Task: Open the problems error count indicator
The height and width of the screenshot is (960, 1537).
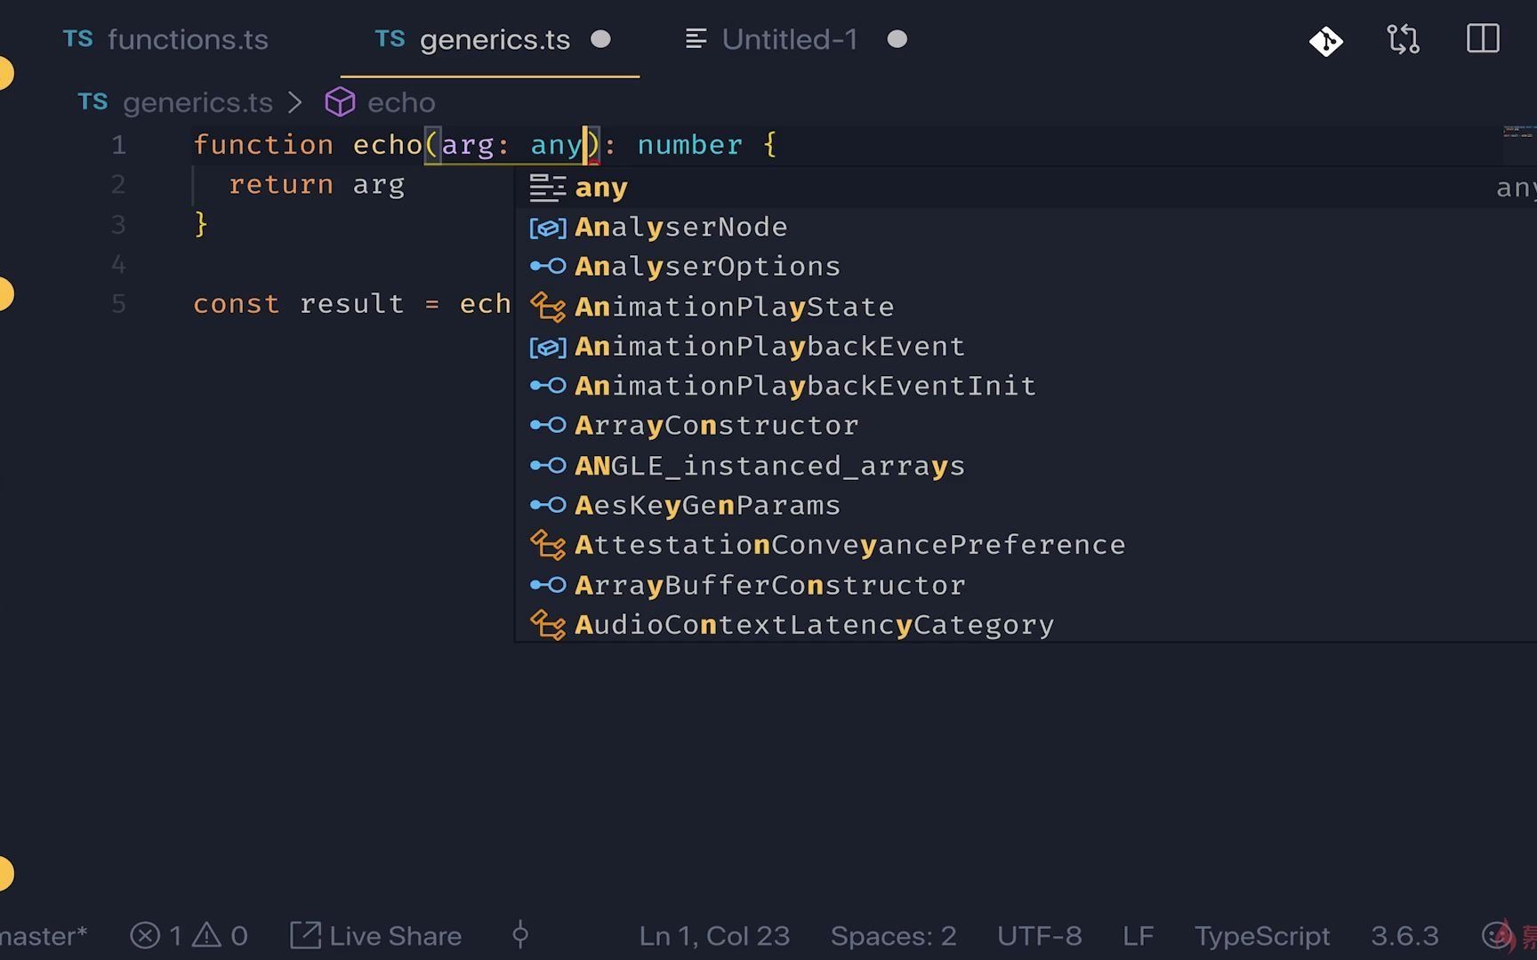Action: (156, 936)
